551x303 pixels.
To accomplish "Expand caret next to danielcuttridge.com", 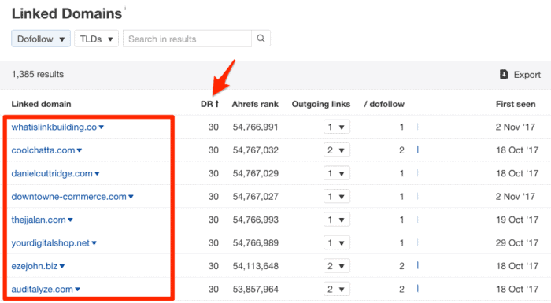I will point(97,174).
